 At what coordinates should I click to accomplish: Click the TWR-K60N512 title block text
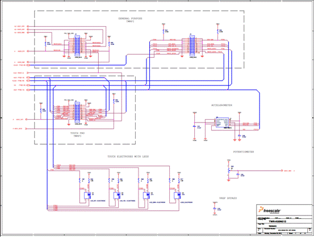click(277, 222)
